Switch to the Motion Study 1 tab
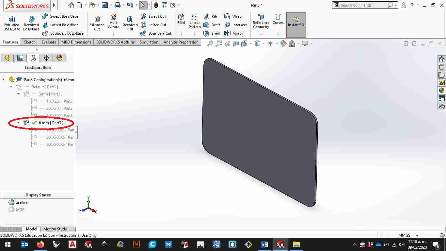 click(x=56, y=229)
